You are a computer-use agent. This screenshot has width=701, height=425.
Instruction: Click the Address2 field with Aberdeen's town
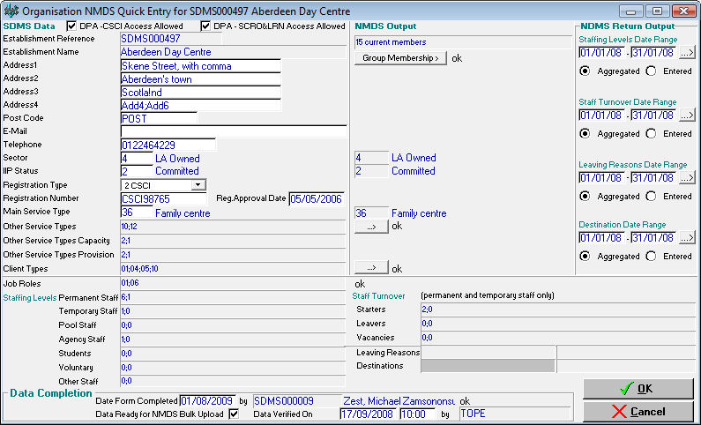(x=201, y=79)
